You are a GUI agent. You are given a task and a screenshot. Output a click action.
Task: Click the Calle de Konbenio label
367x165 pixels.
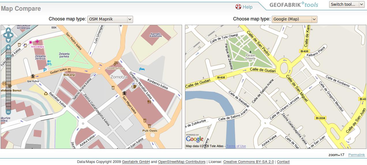pyautogui.click(x=338, y=81)
